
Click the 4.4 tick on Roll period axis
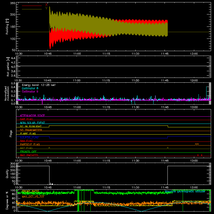click(13, 58)
